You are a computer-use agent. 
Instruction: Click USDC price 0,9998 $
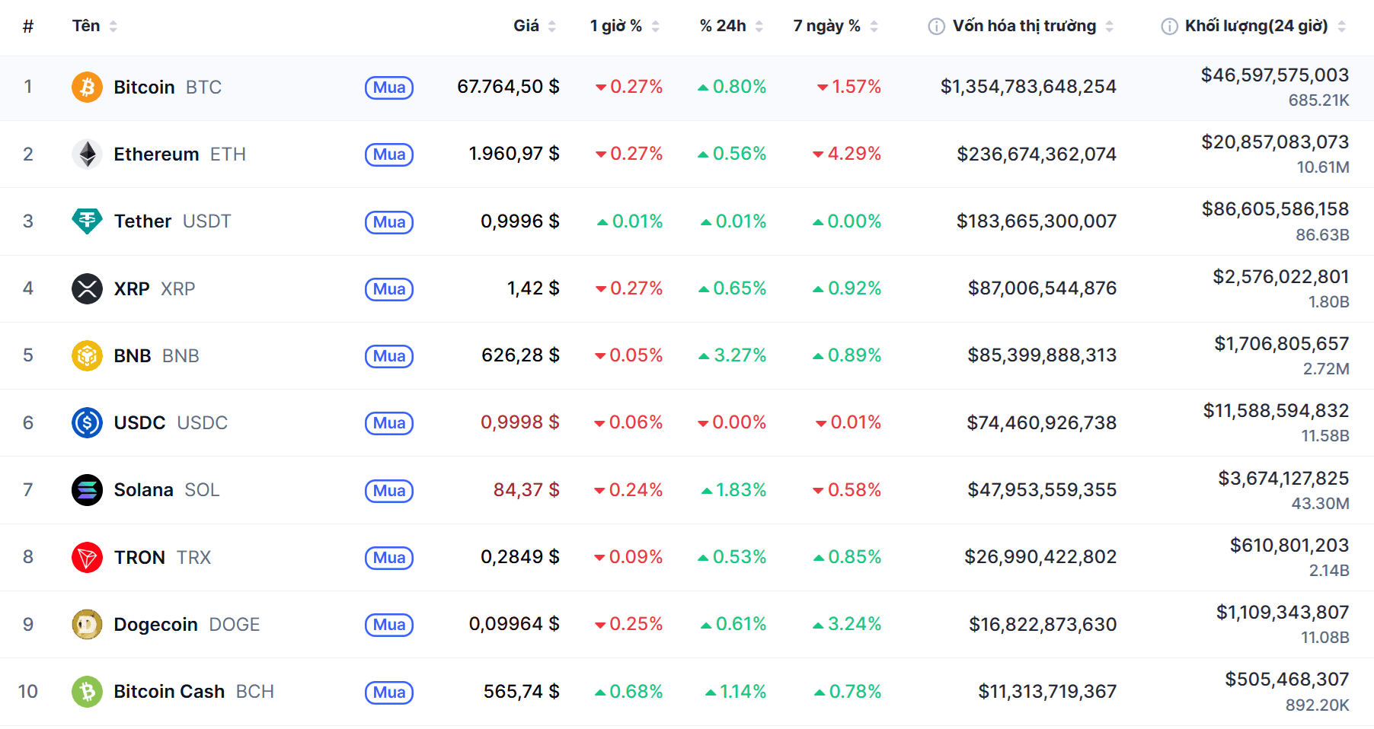520,422
